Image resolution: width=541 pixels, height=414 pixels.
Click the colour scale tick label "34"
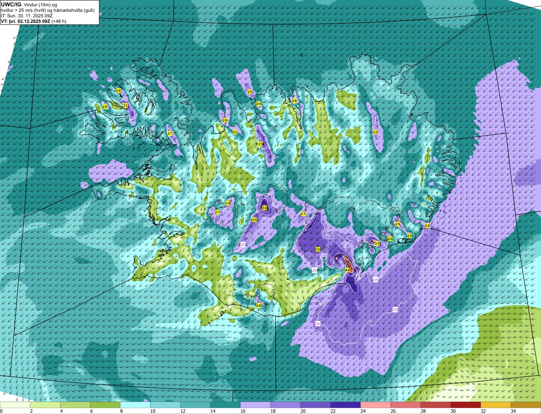(513, 411)
